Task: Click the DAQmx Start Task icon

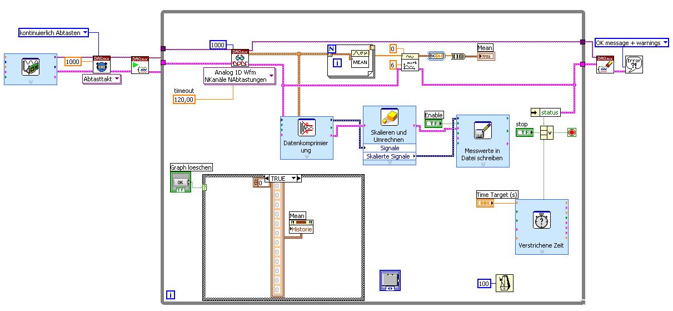Action: (140, 65)
